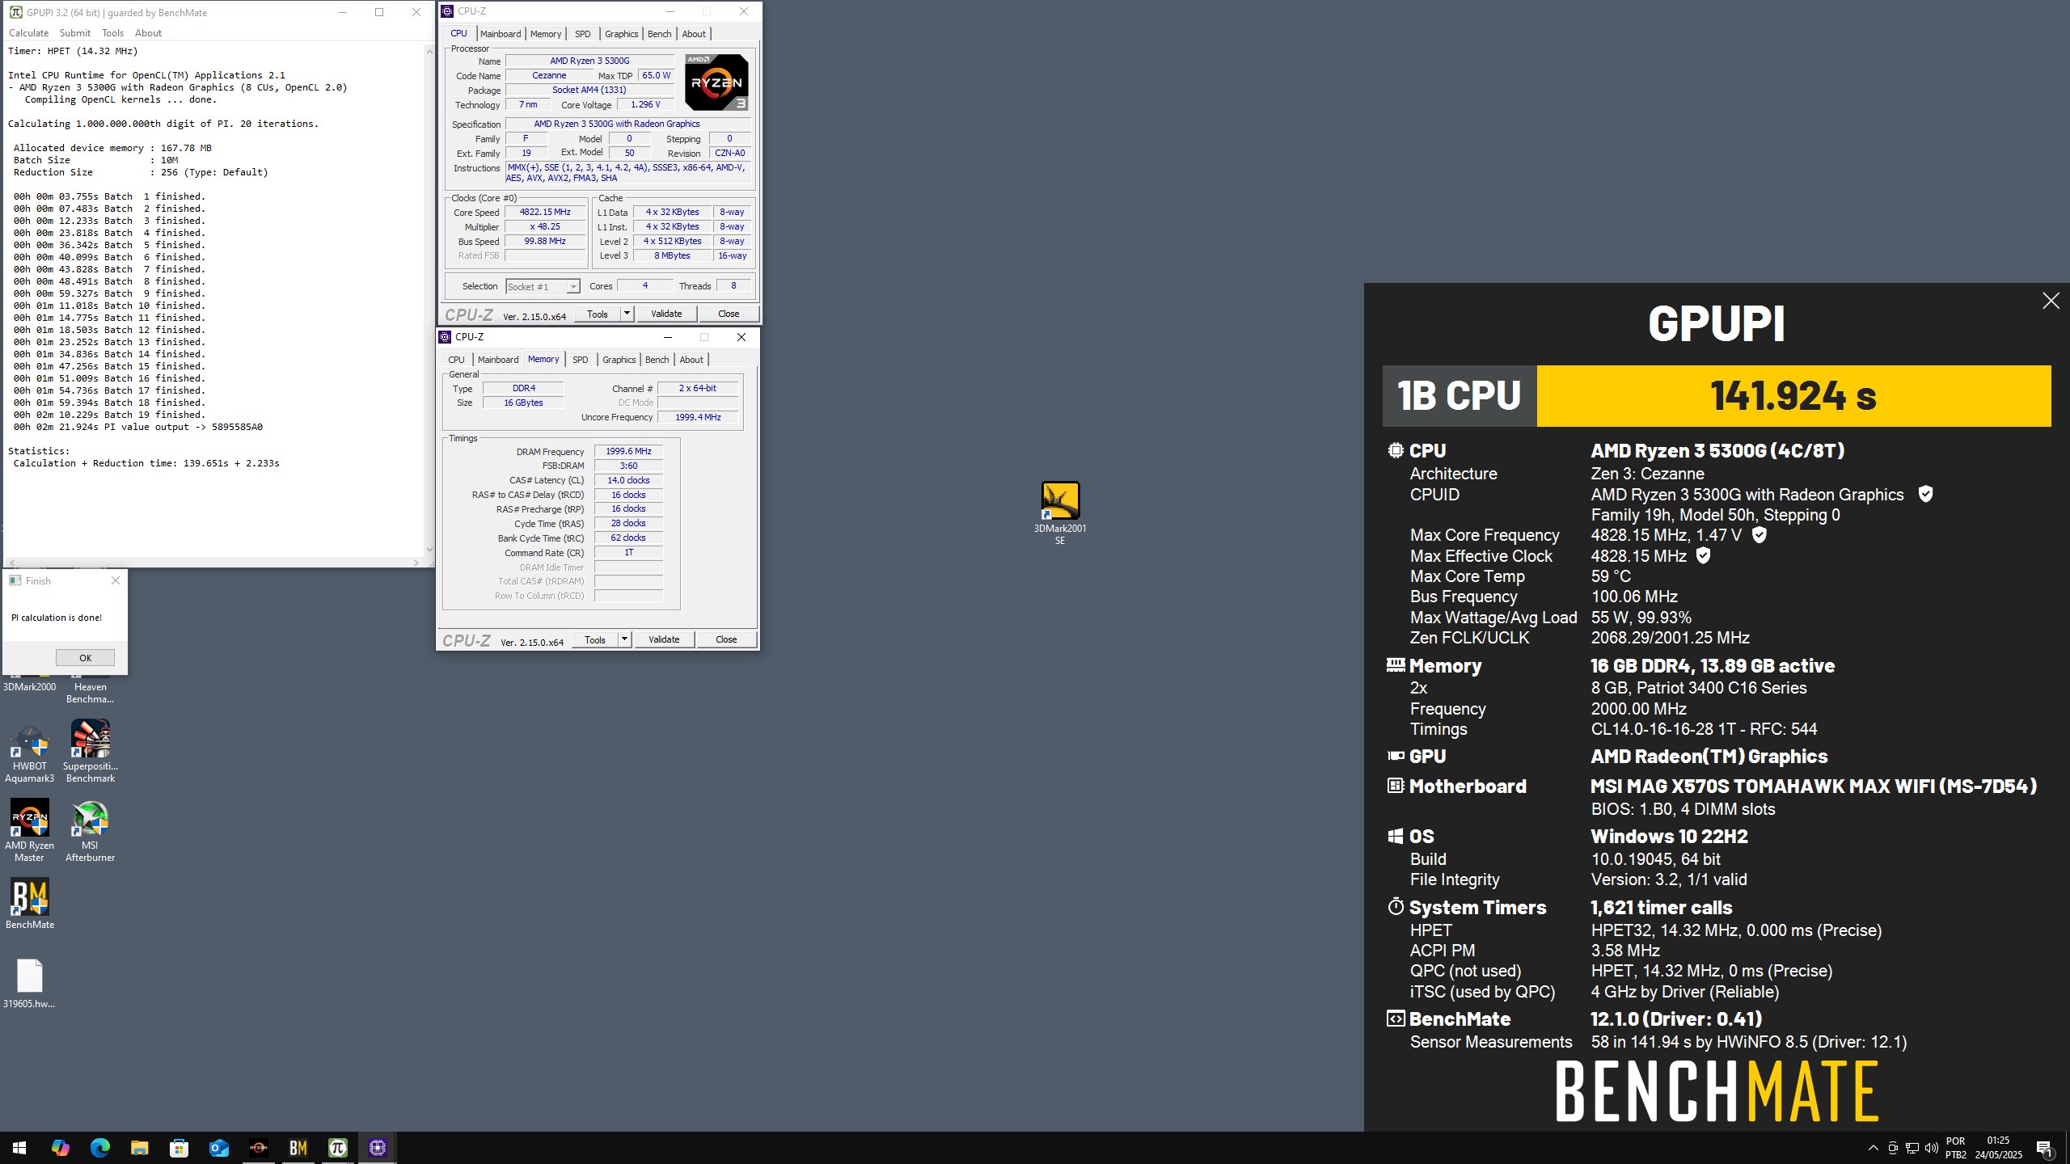Switch to Graphics tab in bottom CPU-Z

pyautogui.click(x=619, y=360)
